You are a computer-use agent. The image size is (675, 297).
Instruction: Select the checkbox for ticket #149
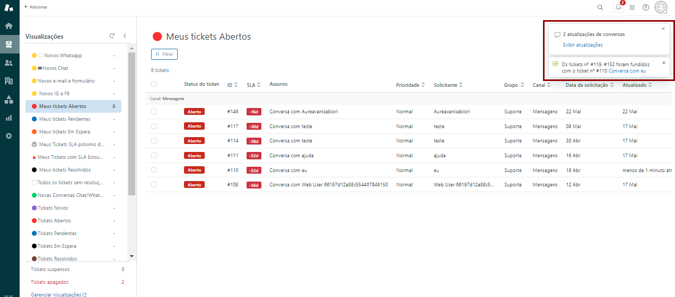(154, 112)
